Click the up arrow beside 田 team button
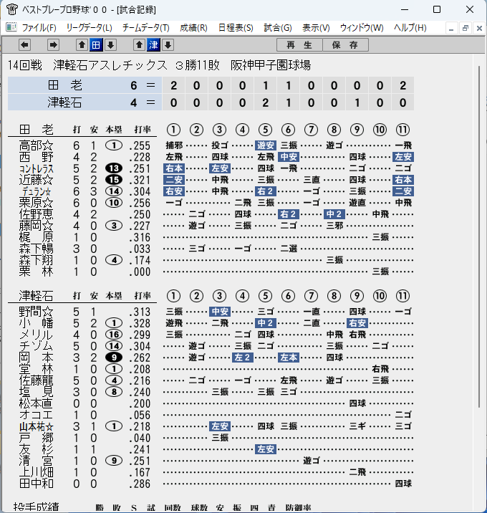The height and width of the screenshot is (513, 487). tap(82, 45)
